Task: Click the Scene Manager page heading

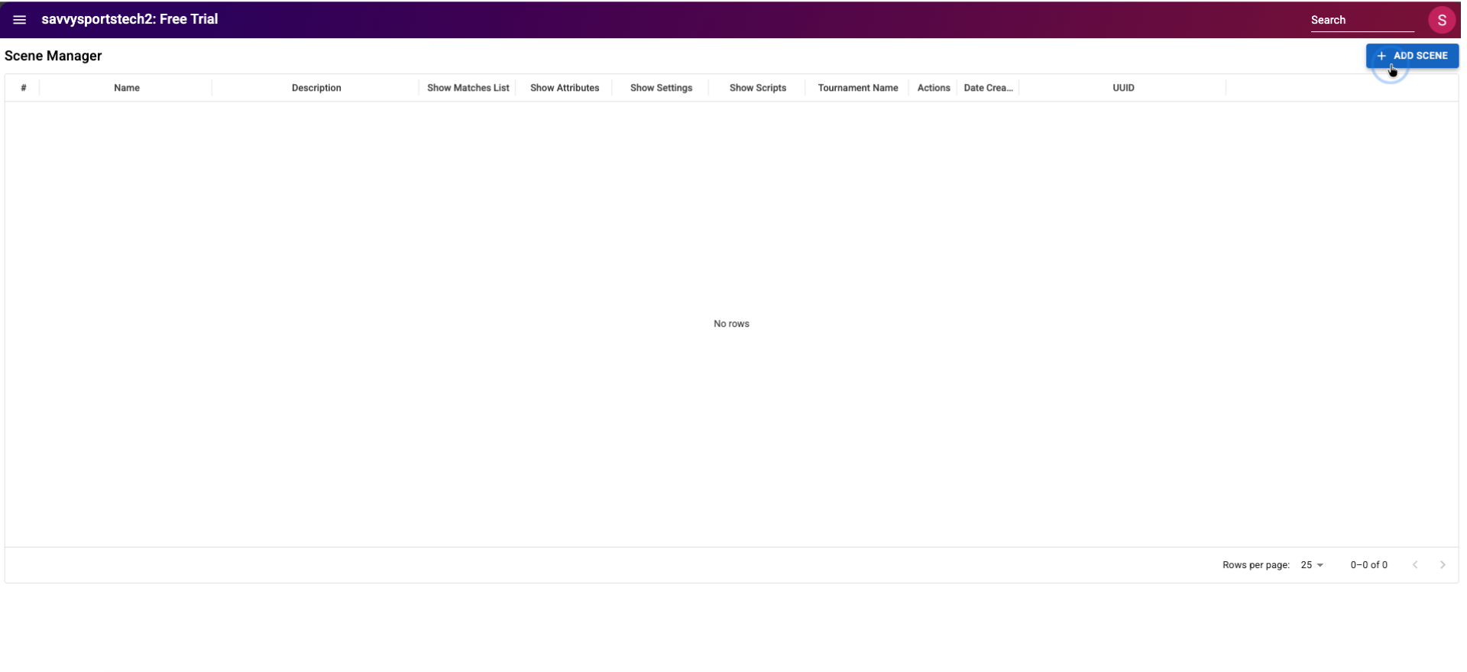Action: pos(53,56)
